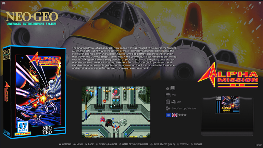Click the Neo Geo cartridge image
This screenshot has width=263, height=148.
(x=227, y=105)
